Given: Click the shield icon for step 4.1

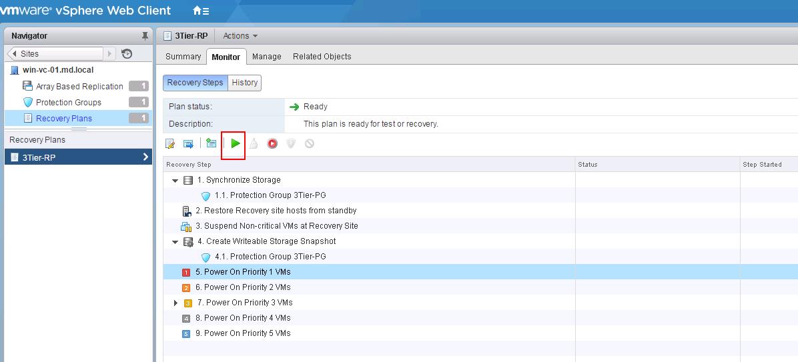Looking at the screenshot, I should 206,257.
